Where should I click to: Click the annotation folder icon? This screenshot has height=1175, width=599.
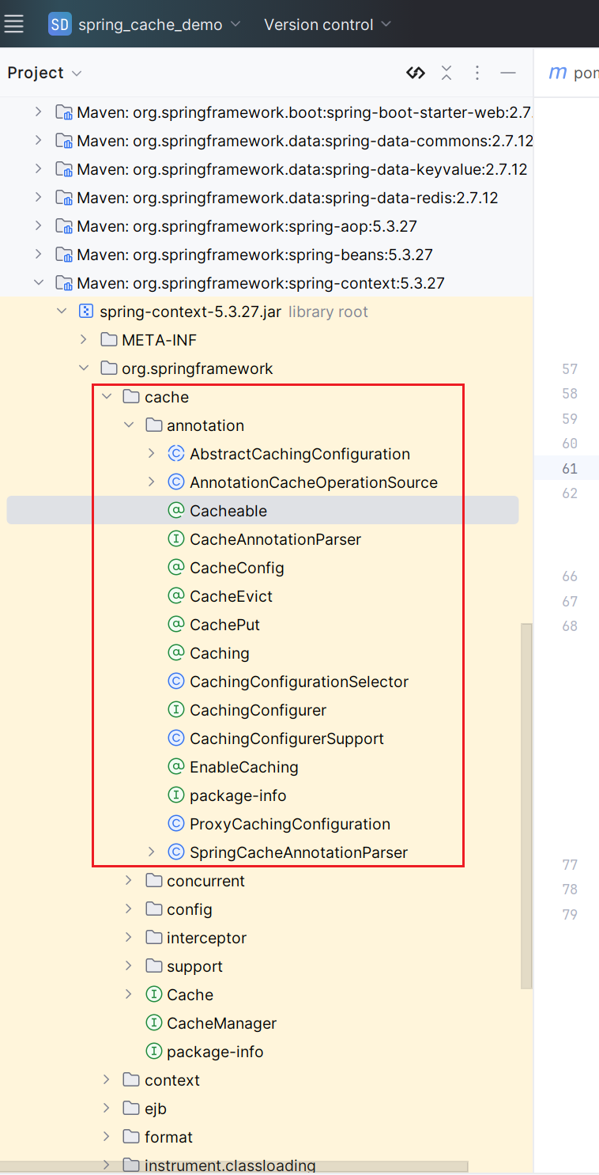tap(154, 425)
